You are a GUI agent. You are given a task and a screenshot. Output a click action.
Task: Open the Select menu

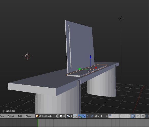pos(11,116)
